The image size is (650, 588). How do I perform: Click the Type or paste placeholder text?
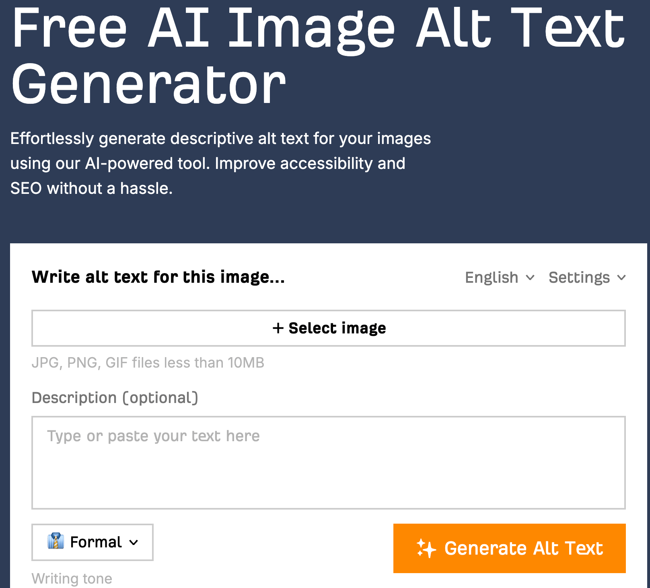153,436
